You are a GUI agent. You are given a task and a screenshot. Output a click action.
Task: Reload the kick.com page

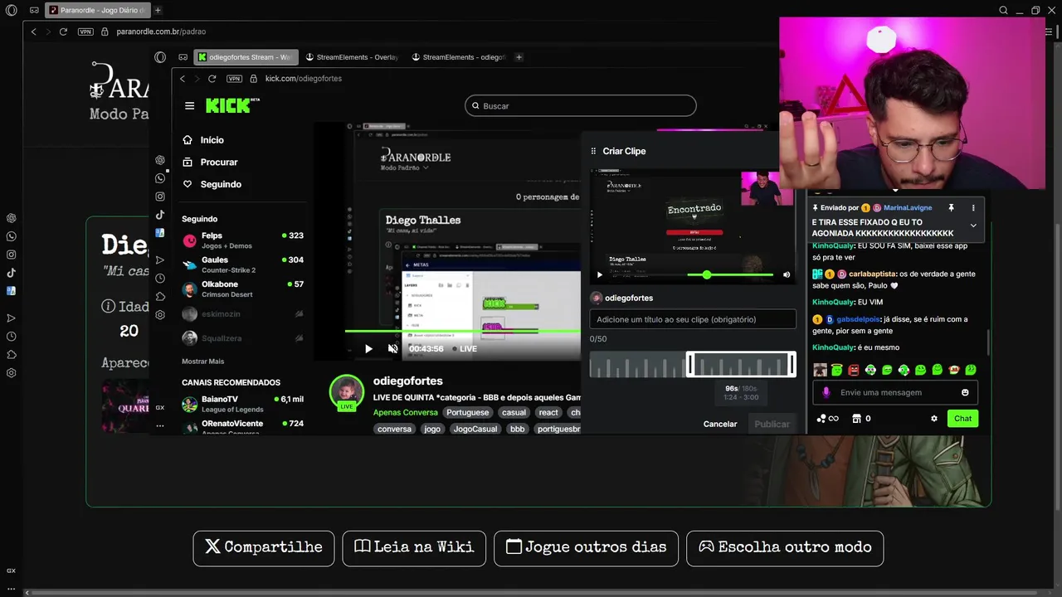pyautogui.click(x=212, y=79)
